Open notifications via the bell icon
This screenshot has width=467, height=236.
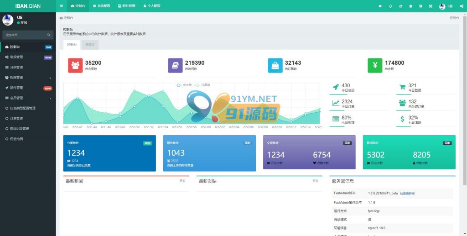(x=390, y=6)
